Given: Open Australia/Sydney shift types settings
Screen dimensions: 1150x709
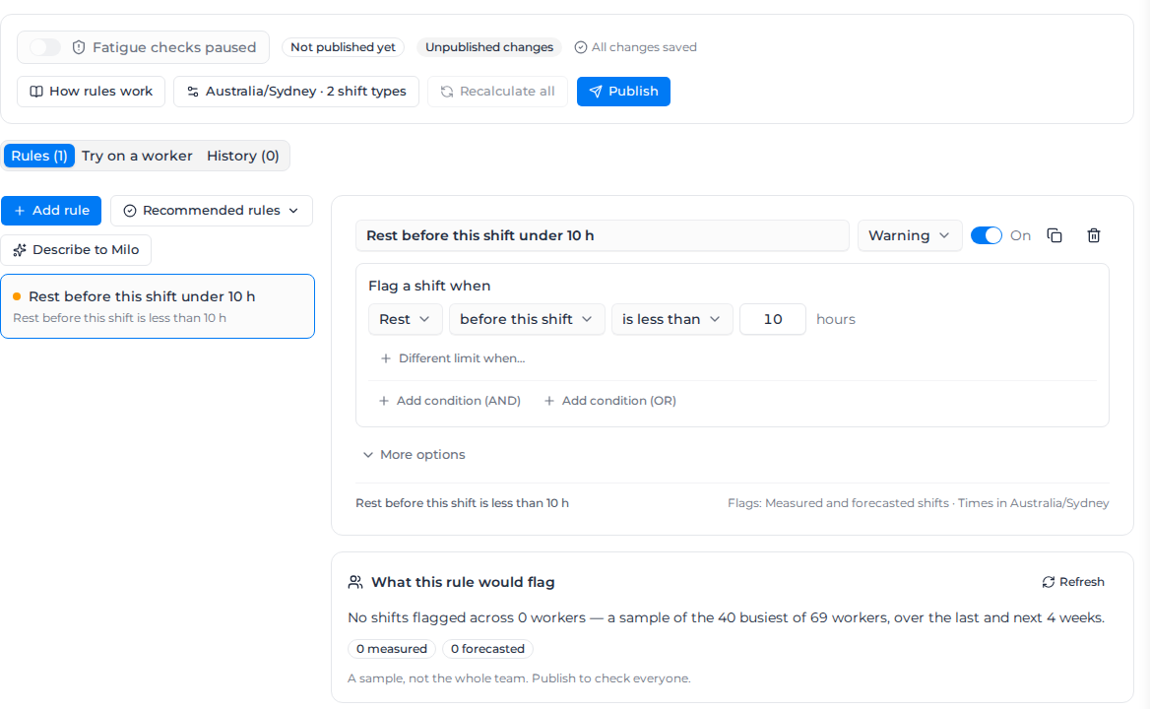Looking at the screenshot, I should [x=296, y=92].
